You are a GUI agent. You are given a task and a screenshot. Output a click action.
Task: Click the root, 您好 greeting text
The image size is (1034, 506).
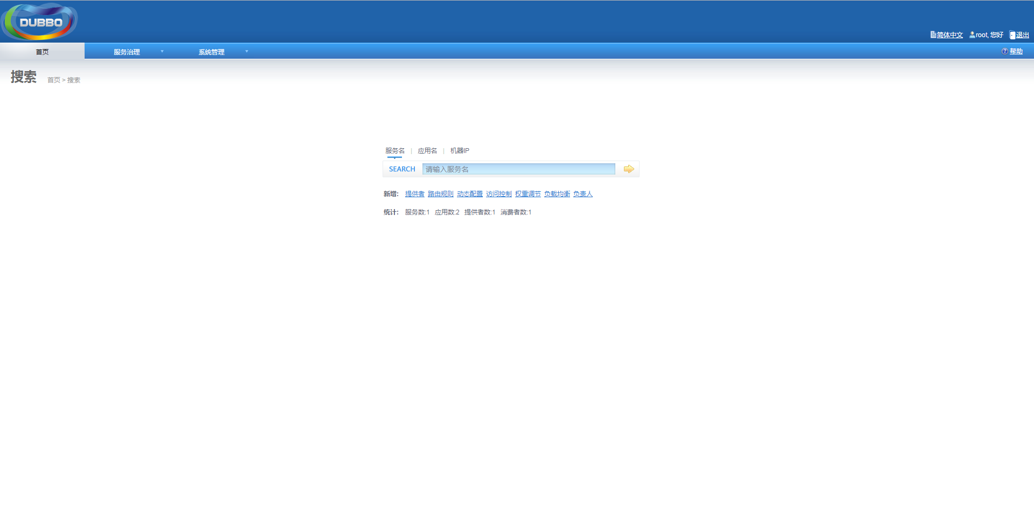point(989,35)
